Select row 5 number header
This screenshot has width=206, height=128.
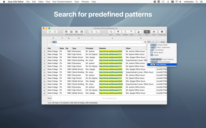(x=45, y=60)
